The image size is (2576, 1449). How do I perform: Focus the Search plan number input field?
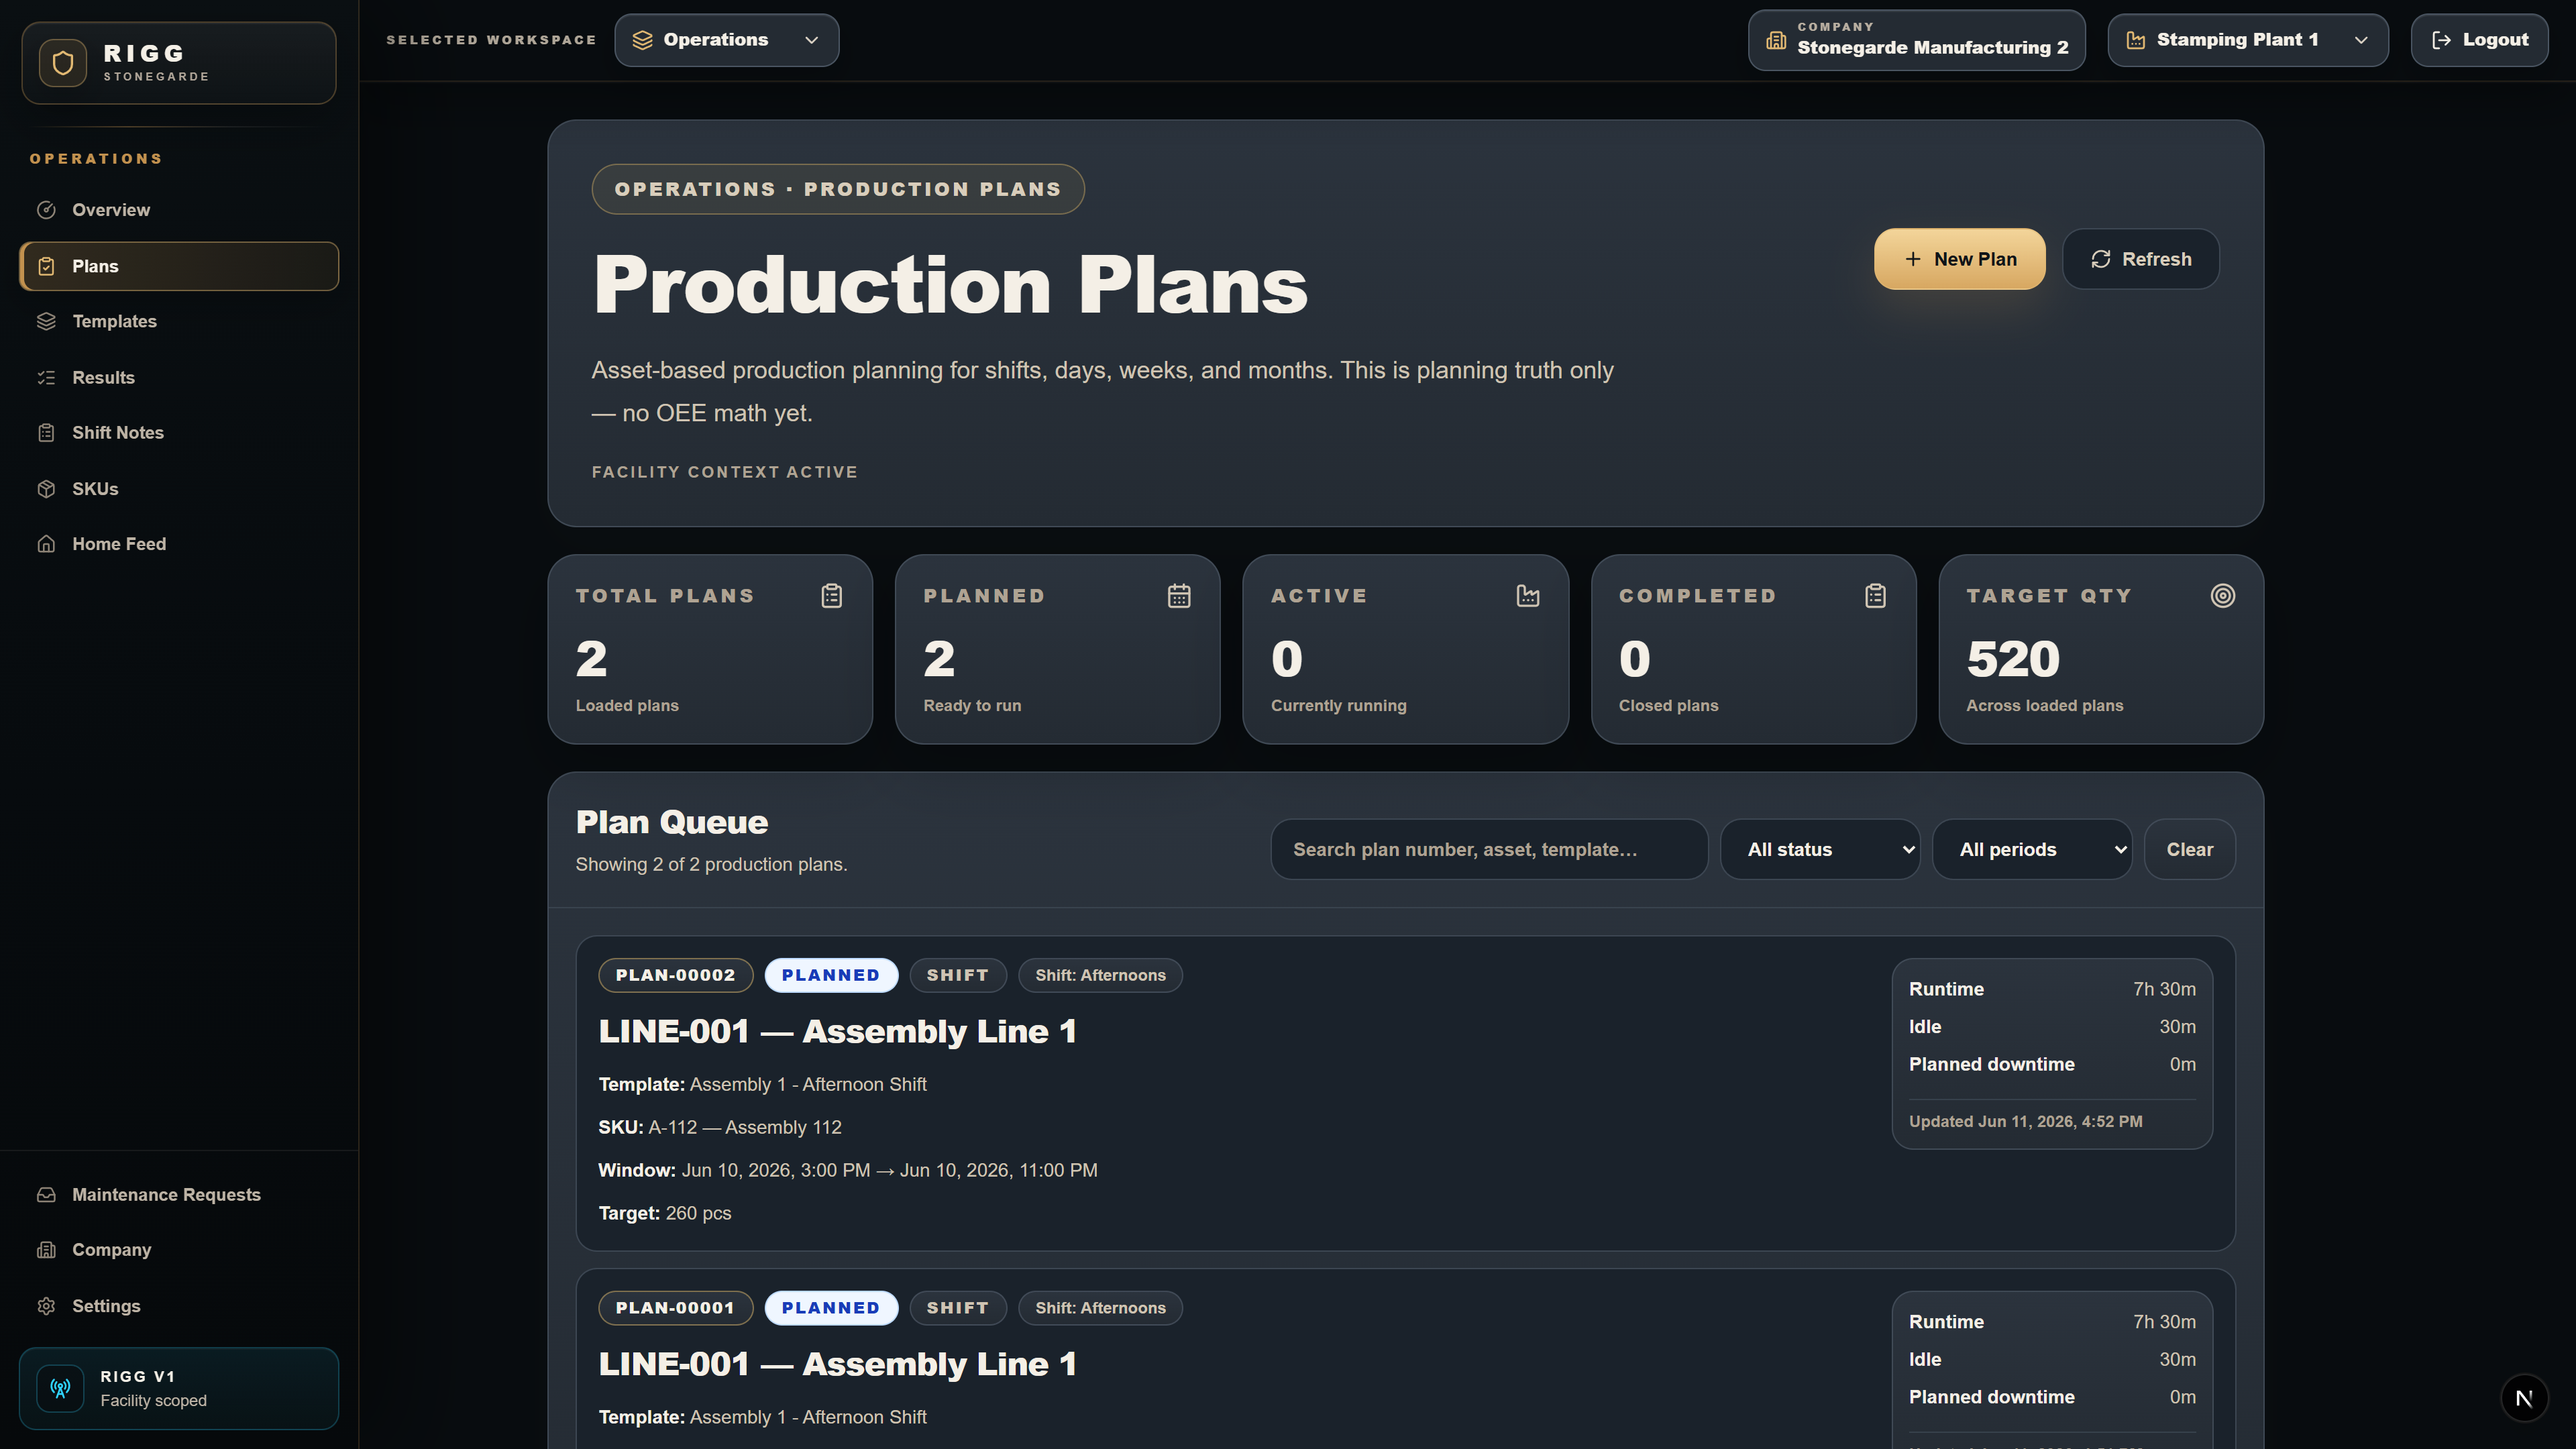click(1489, 849)
